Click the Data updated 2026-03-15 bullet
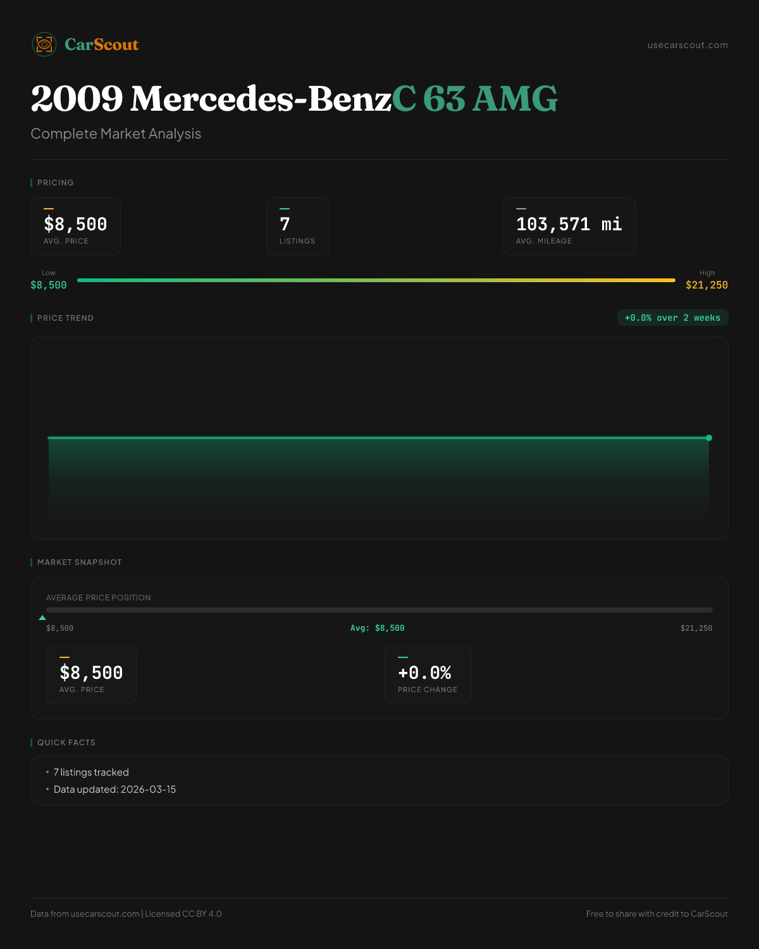 (x=114, y=790)
